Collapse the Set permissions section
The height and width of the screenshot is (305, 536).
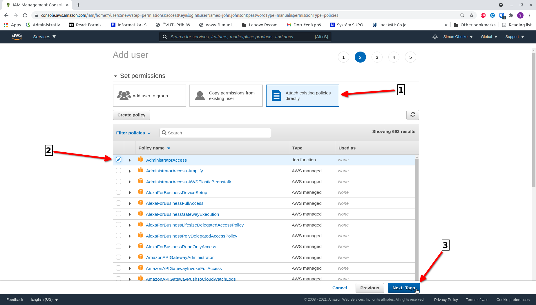(x=115, y=76)
